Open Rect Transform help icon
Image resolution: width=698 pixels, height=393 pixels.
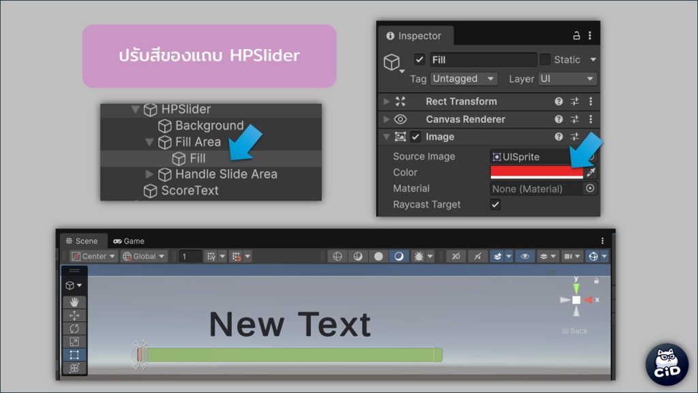coord(559,102)
